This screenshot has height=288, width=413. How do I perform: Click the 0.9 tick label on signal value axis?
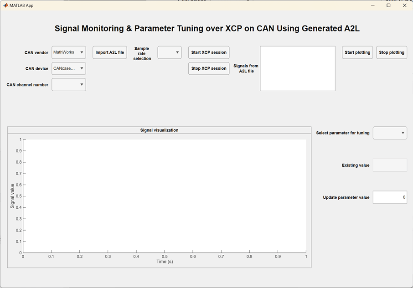pos(18,151)
